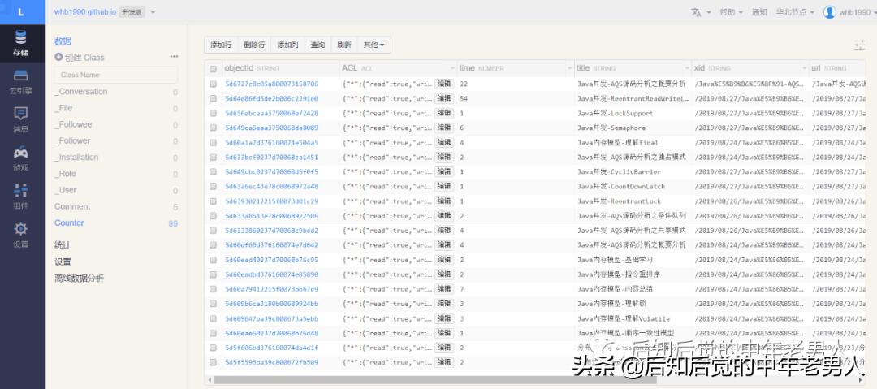This screenshot has width=877, height=389.
Task: Open the Storage (存储) section in the sidebar
Action: [20, 44]
